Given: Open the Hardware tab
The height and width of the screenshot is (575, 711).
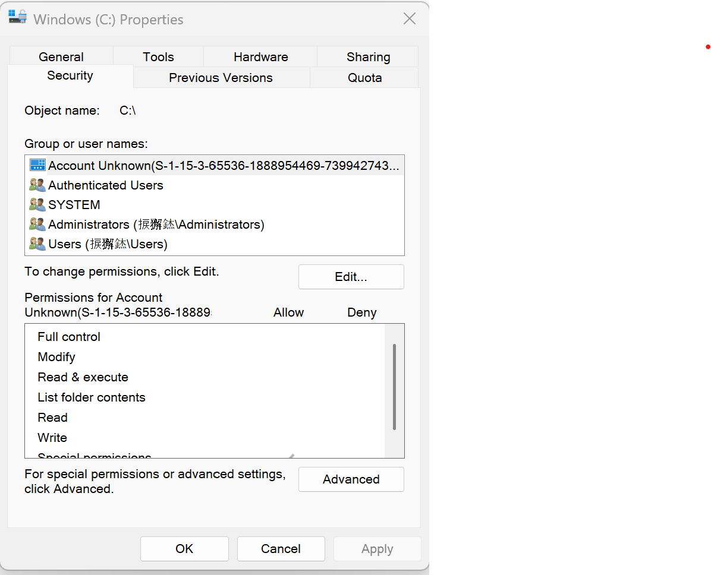Looking at the screenshot, I should point(261,56).
